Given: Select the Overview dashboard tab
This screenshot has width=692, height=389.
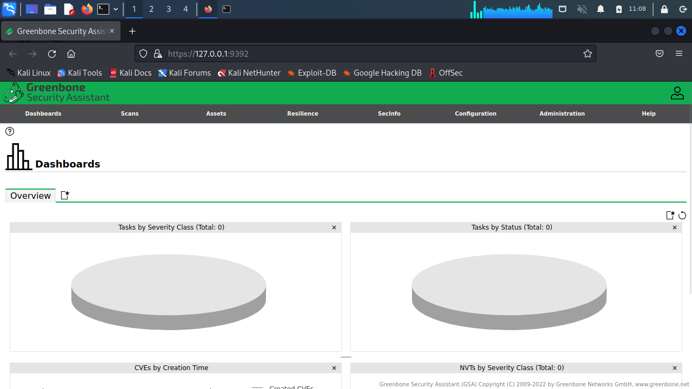Looking at the screenshot, I should [30, 196].
